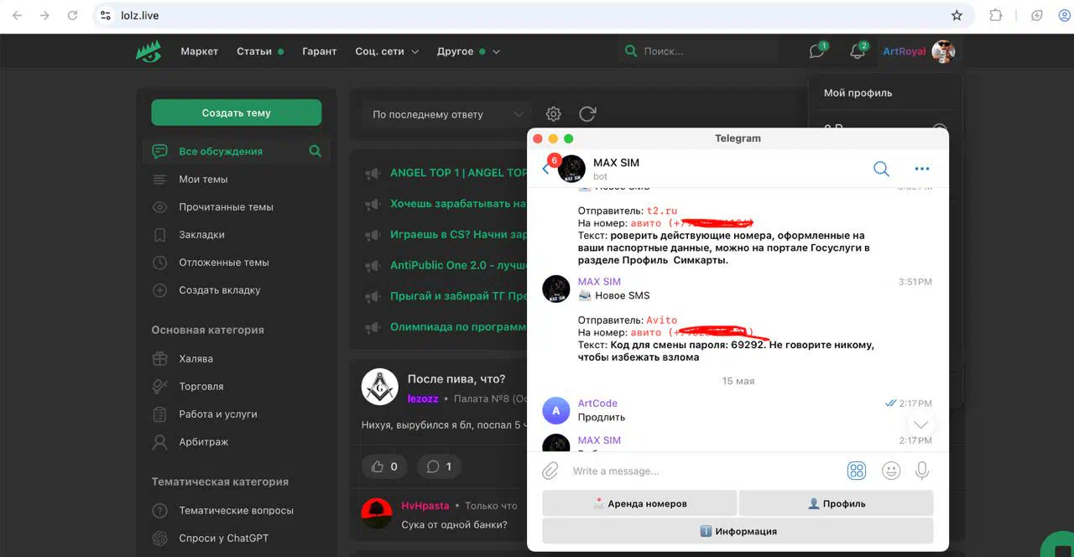This screenshot has width=1074, height=557.
Task: Open Отложенные темы in sidebar
Action: pos(224,263)
